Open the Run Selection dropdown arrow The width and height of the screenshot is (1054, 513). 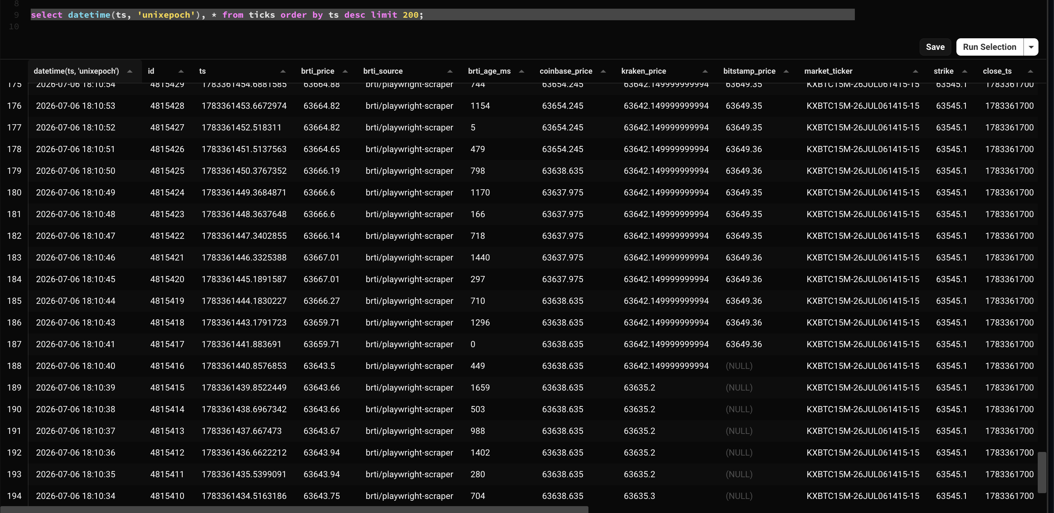point(1031,47)
